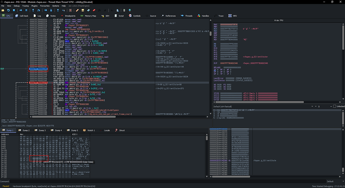Screen dimensions: 345x188
Task: Open the settings toolbar icon
Action: [117, 10]
